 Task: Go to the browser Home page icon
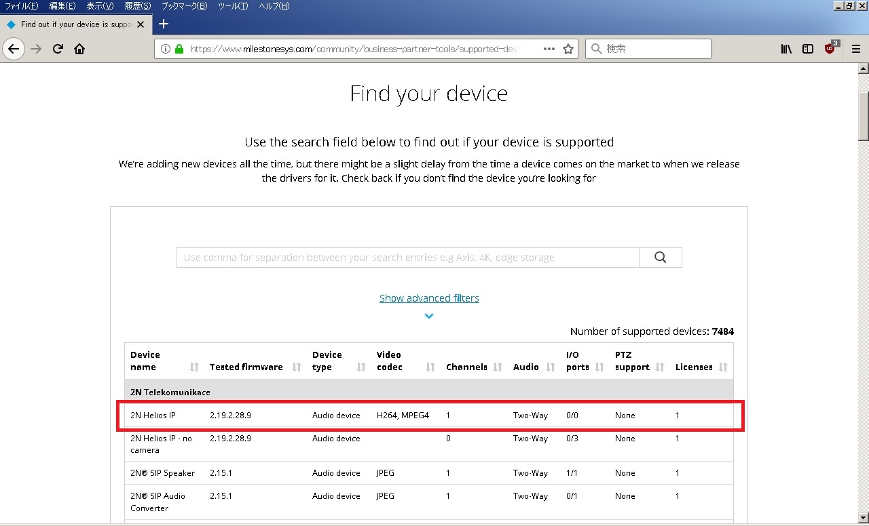coord(79,49)
